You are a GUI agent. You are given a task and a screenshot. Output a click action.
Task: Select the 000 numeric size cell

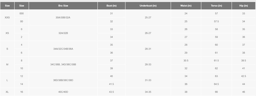pyautogui.click(x=22, y=13)
